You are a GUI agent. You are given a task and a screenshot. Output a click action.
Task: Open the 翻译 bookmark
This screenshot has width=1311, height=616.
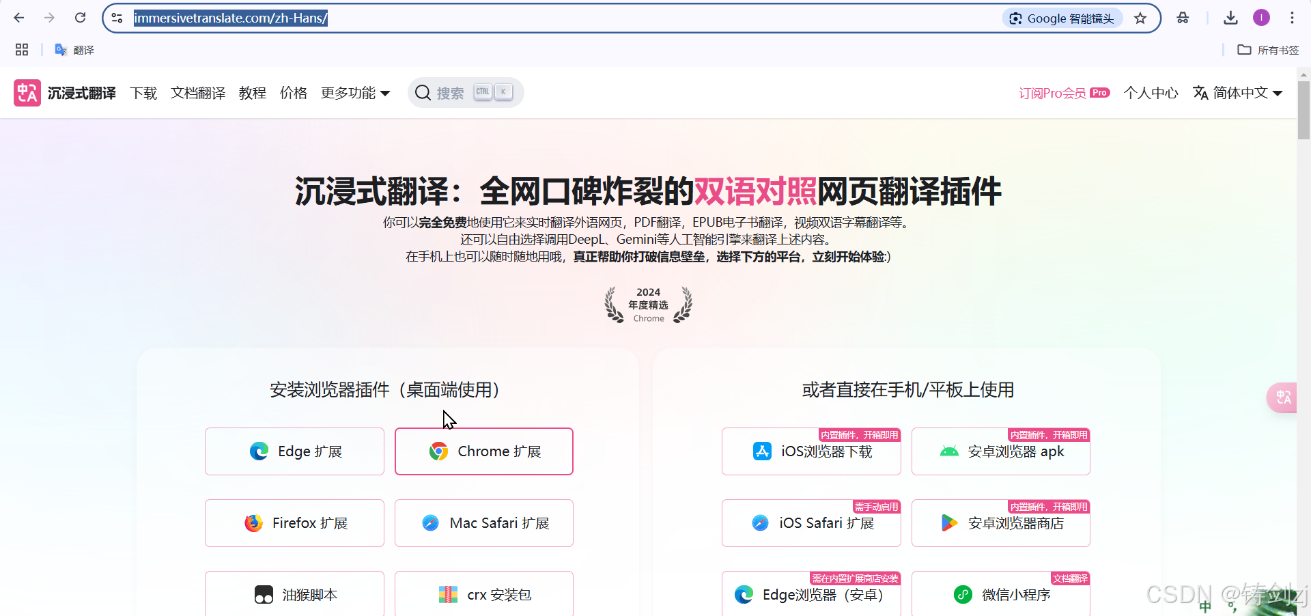click(x=74, y=50)
